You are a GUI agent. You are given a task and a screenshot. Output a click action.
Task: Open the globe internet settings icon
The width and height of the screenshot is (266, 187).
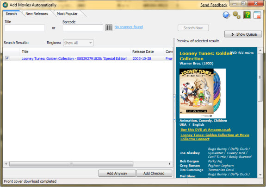[x=226, y=15]
